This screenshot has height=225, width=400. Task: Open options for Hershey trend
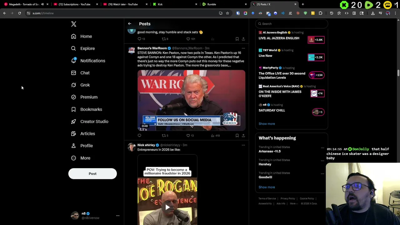tap(322, 161)
